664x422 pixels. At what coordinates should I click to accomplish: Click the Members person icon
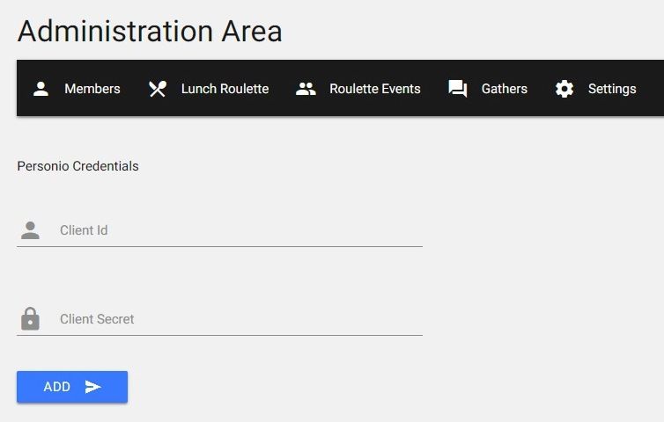pyautogui.click(x=41, y=89)
